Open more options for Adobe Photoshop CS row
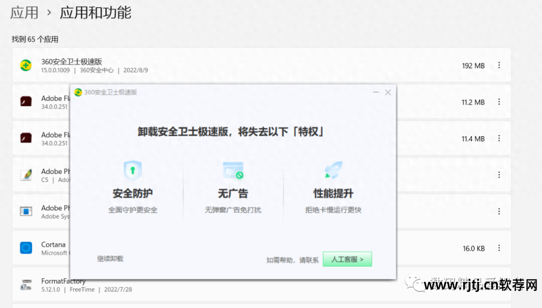This screenshot has width=542, height=308. pos(499,175)
